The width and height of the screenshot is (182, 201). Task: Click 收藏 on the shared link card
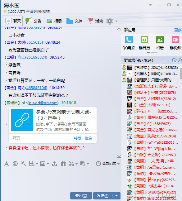click(x=88, y=138)
